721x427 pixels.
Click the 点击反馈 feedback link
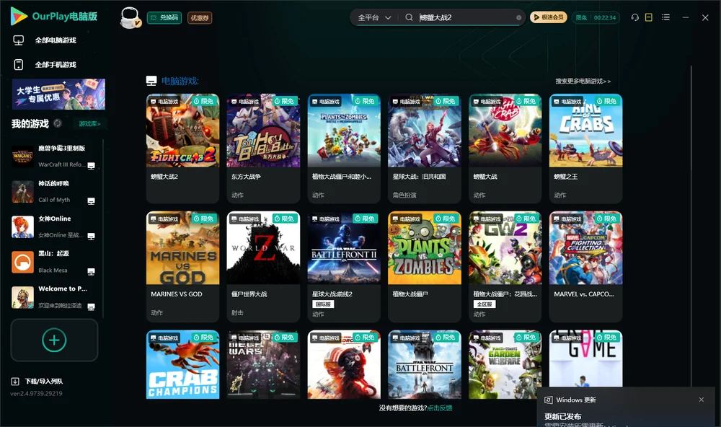(x=440, y=408)
